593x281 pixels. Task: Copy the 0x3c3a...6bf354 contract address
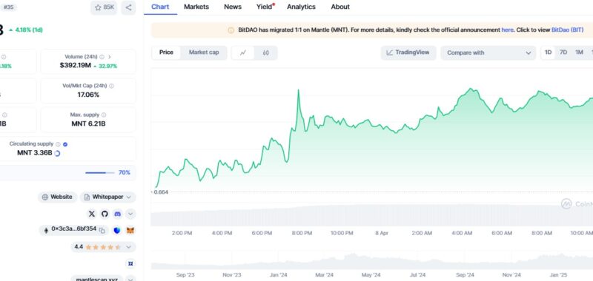[102, 230]
